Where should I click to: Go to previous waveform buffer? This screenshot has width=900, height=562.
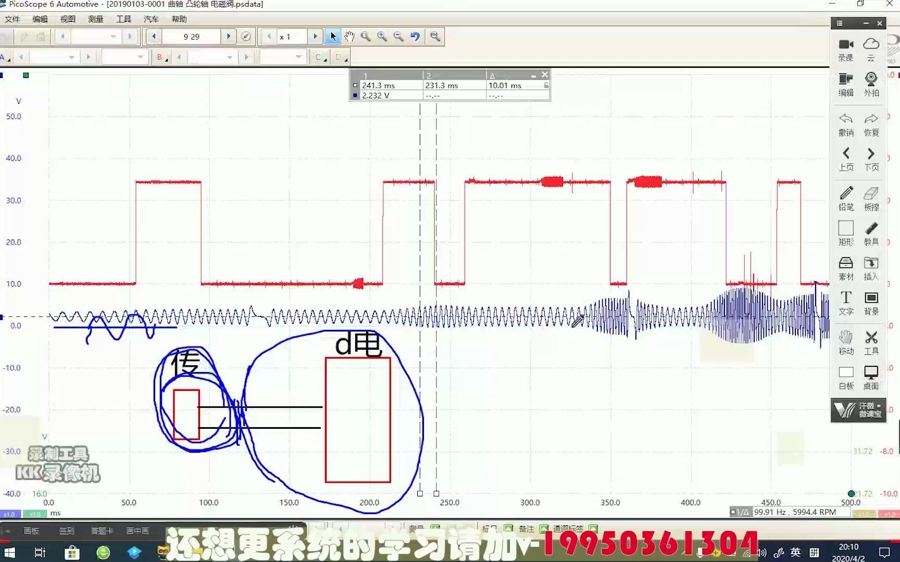pyautogui.click(x=154, y=36)
